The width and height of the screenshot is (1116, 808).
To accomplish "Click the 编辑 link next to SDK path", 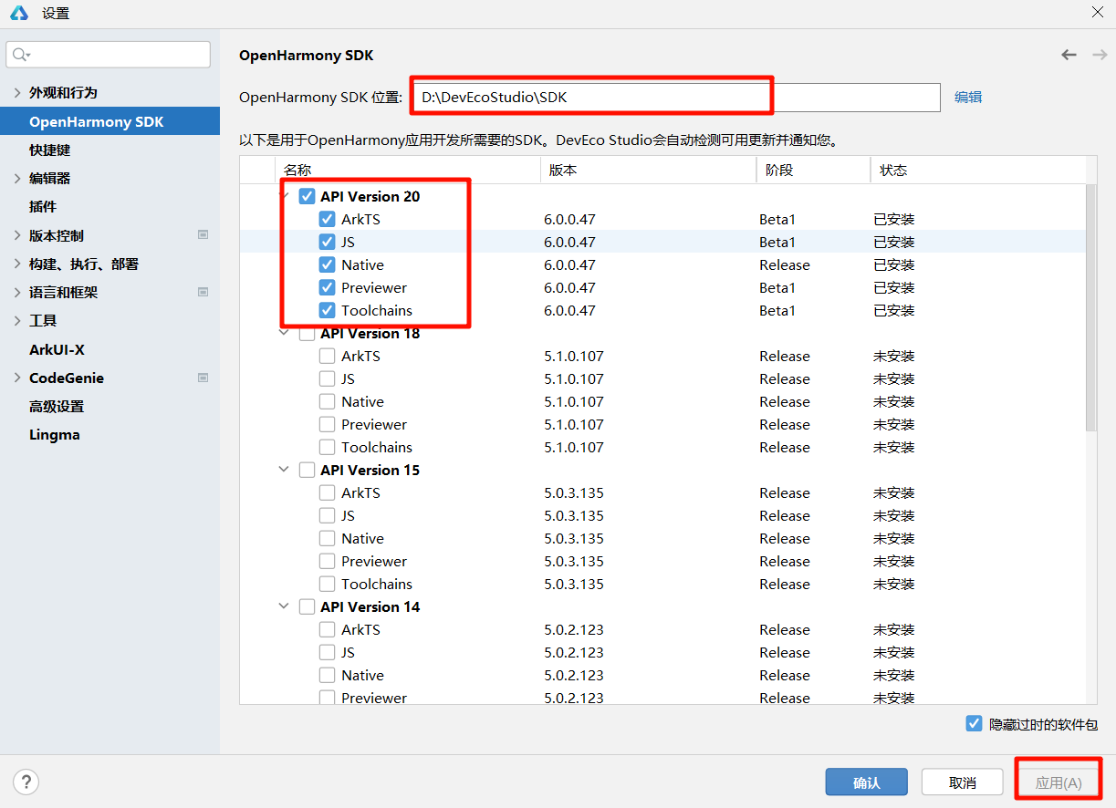I will 967,97.
